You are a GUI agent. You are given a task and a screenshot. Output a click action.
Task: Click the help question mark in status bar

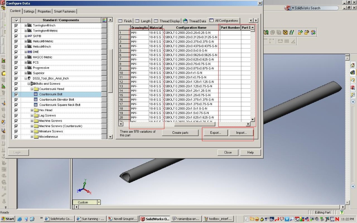[342, 212]
